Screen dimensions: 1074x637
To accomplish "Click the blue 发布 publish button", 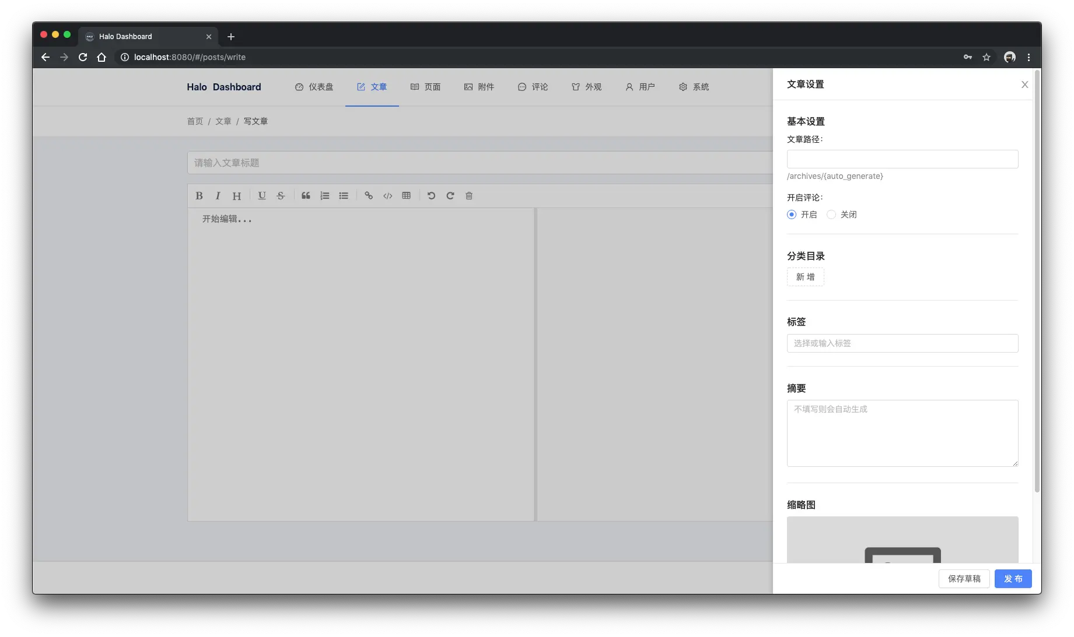I will tap(1013, 579).
